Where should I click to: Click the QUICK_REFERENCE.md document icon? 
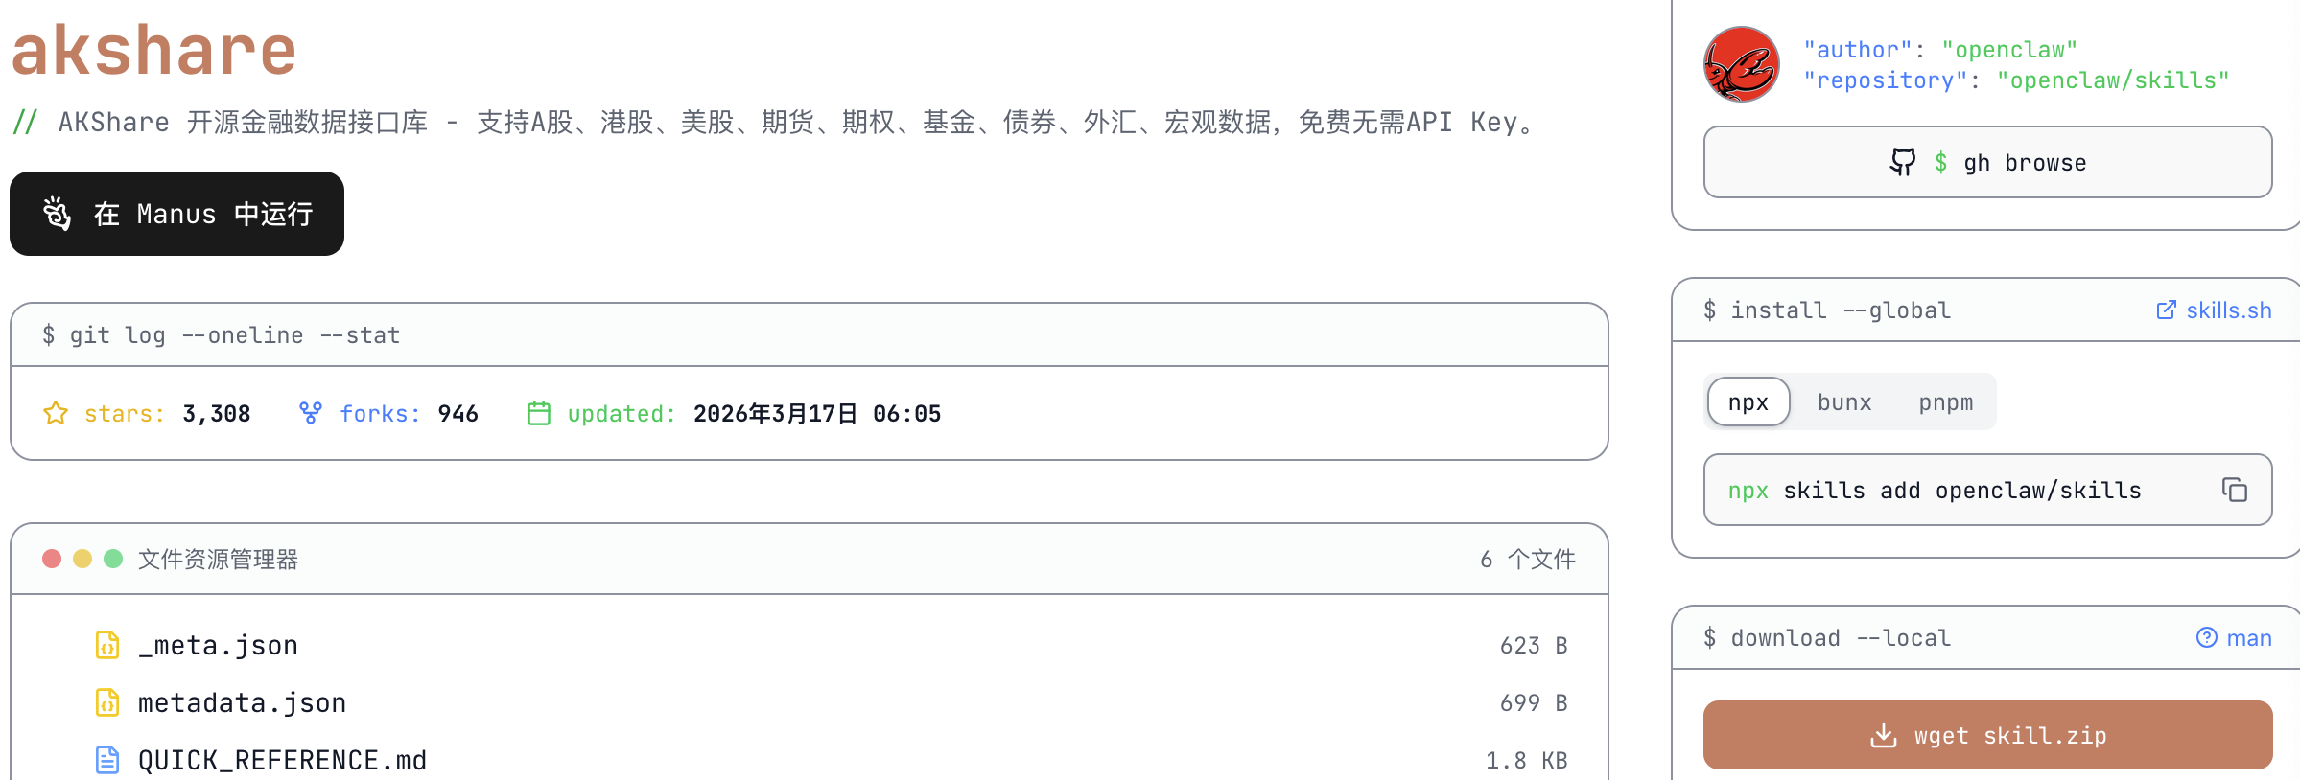coord(107,760)
